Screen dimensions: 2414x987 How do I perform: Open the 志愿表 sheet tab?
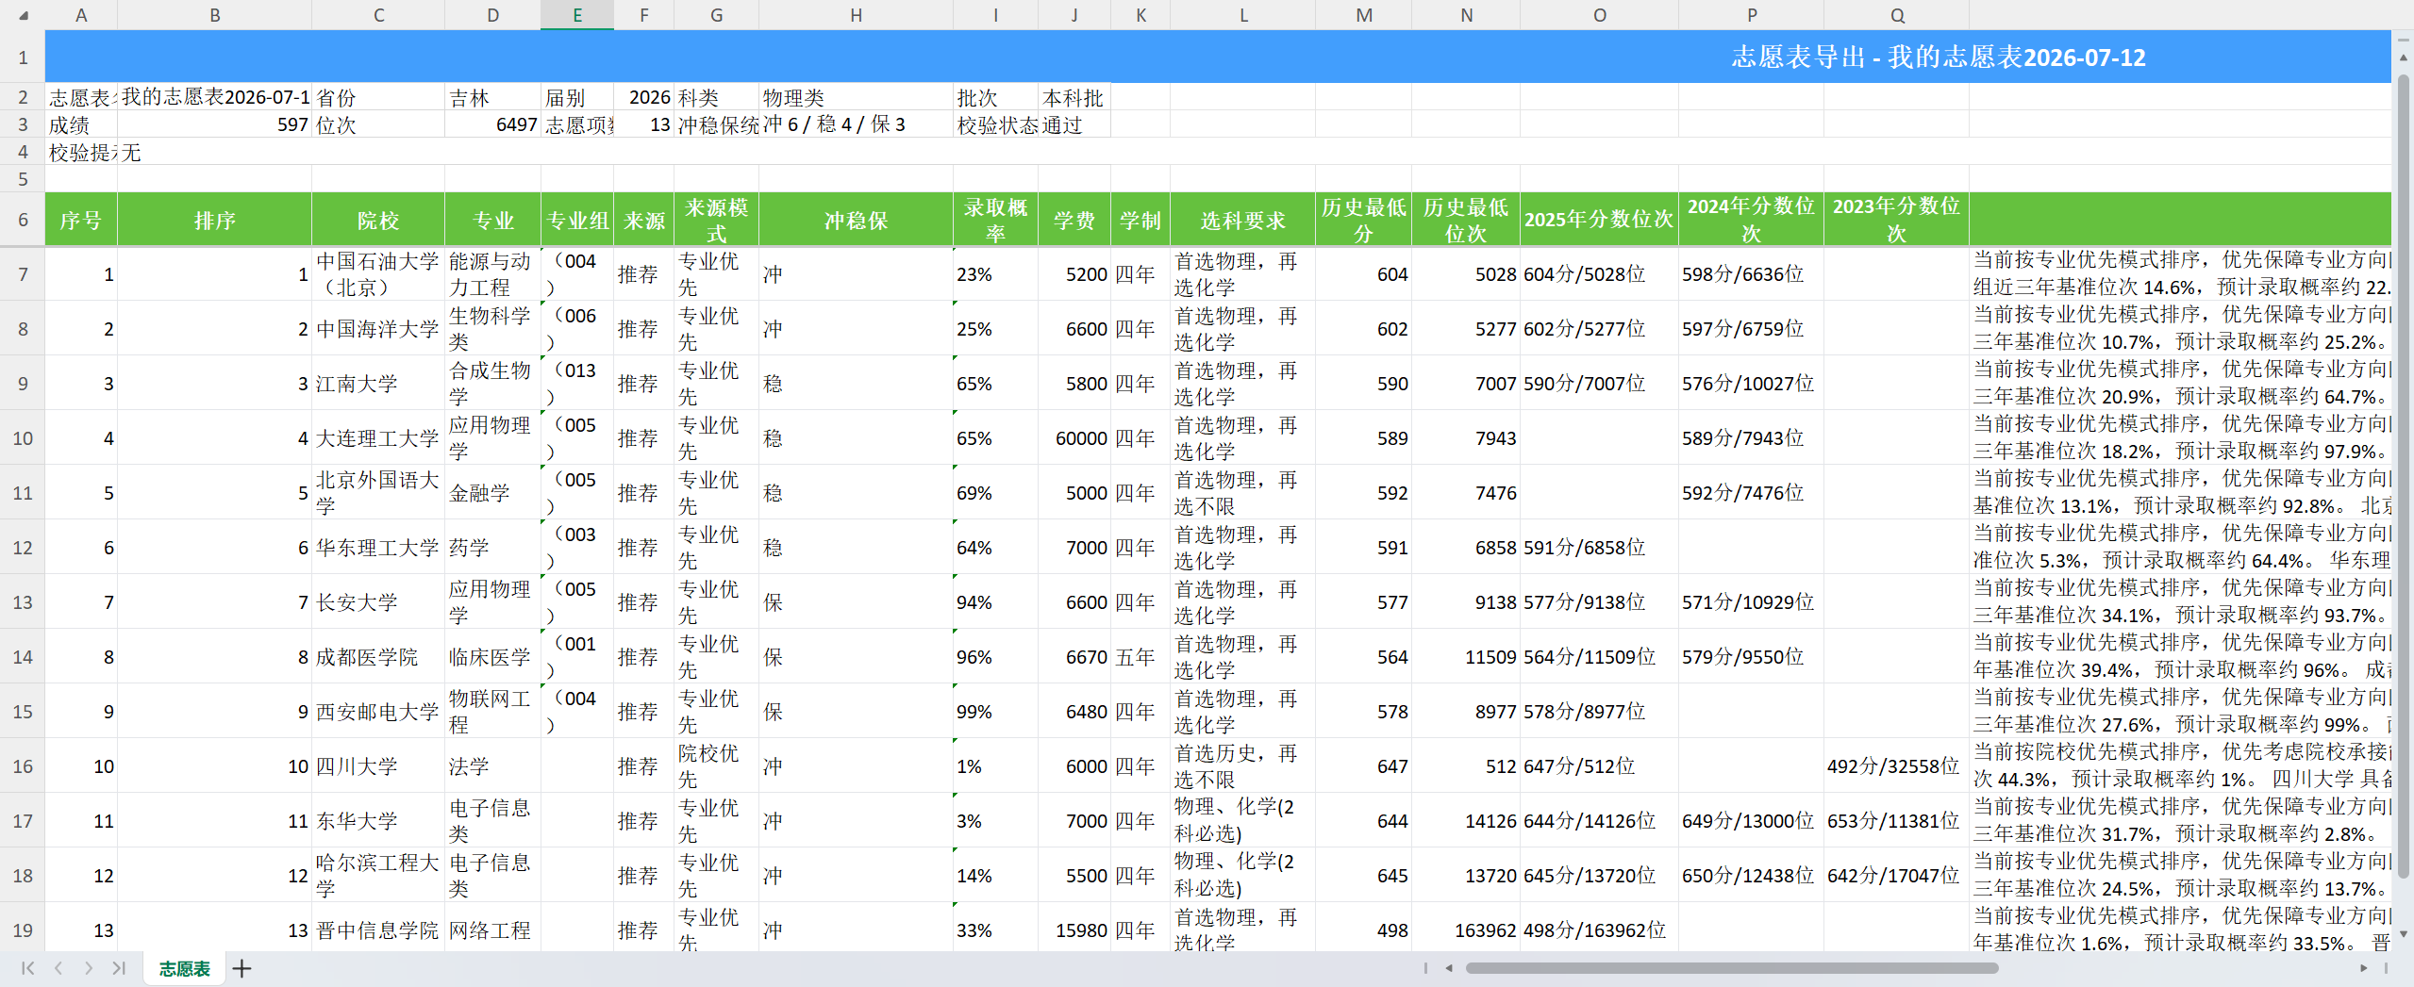(x=185, y=968)
